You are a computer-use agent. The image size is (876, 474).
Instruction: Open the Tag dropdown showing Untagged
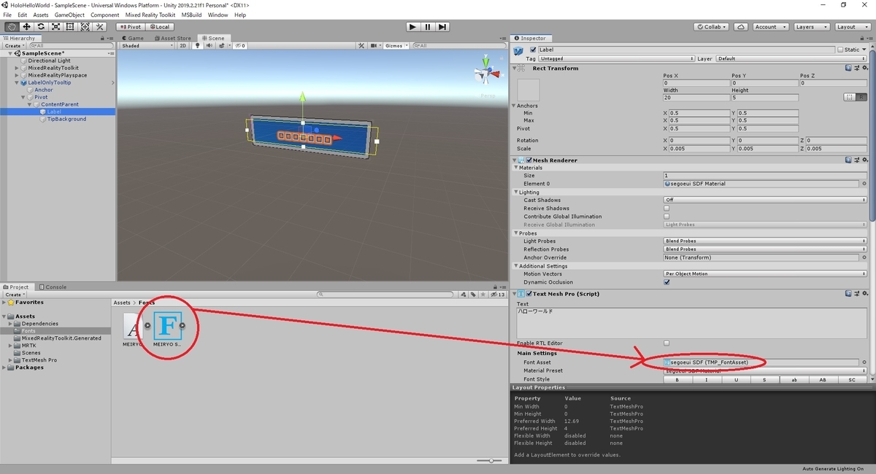[616, 58]
